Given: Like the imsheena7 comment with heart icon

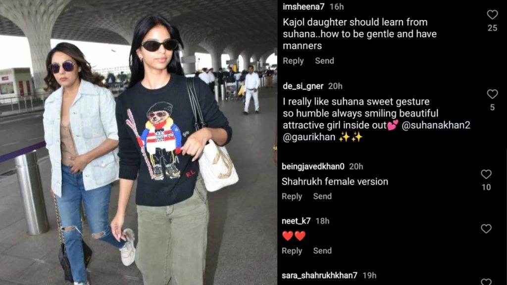Looking at the screenshot, I should click(x=492, y=14).
